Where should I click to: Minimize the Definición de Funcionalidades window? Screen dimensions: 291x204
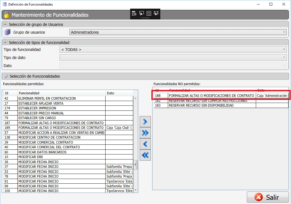point(258,4)
